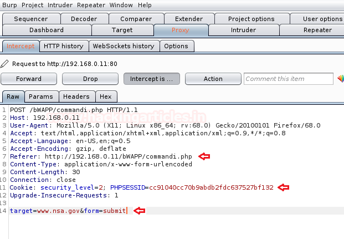This screenshot has height=239, width=344.
Task: Select the Intercept sub-tab
Action: pyautogui.click(x=21, y=46)
